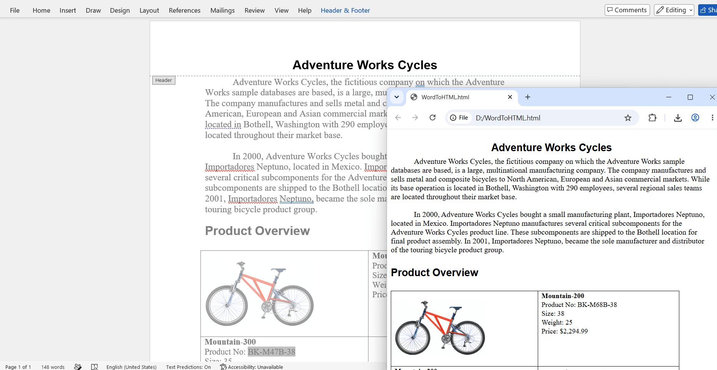Open word count showing 148 words
The height and width of the screenshot is (370, 717).
tap(53, 367)
